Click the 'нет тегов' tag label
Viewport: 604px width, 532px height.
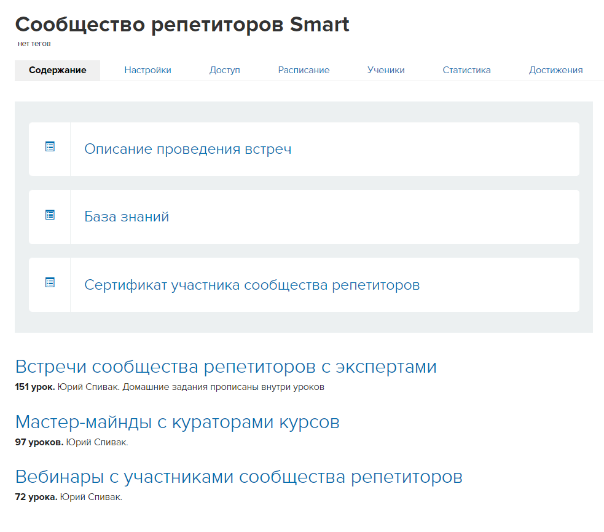pyautogui.click(x=34, y=44)
